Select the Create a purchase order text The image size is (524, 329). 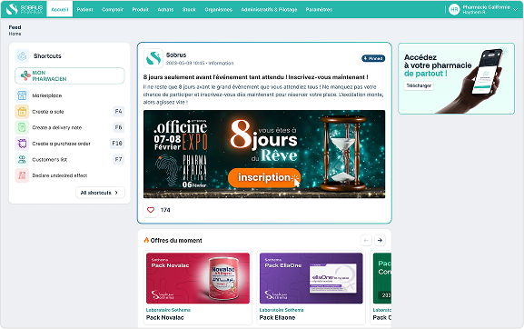click(x=61, y=144)
